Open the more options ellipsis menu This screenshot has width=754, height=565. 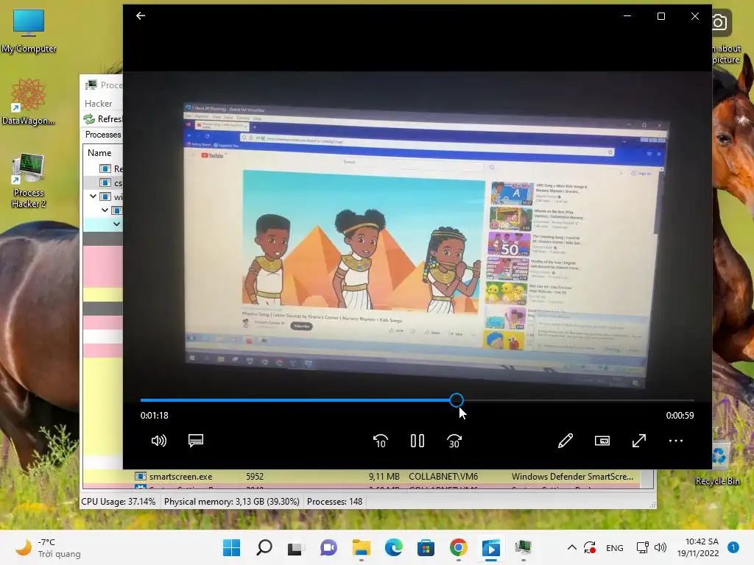[676, 441]
